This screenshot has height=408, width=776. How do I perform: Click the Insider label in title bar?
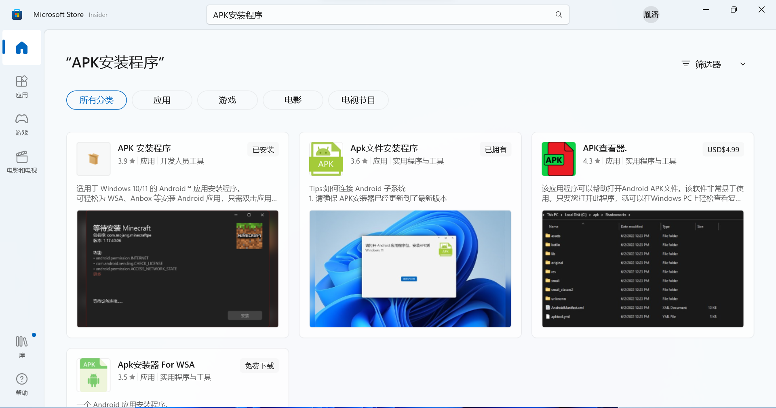coord(98,15)
